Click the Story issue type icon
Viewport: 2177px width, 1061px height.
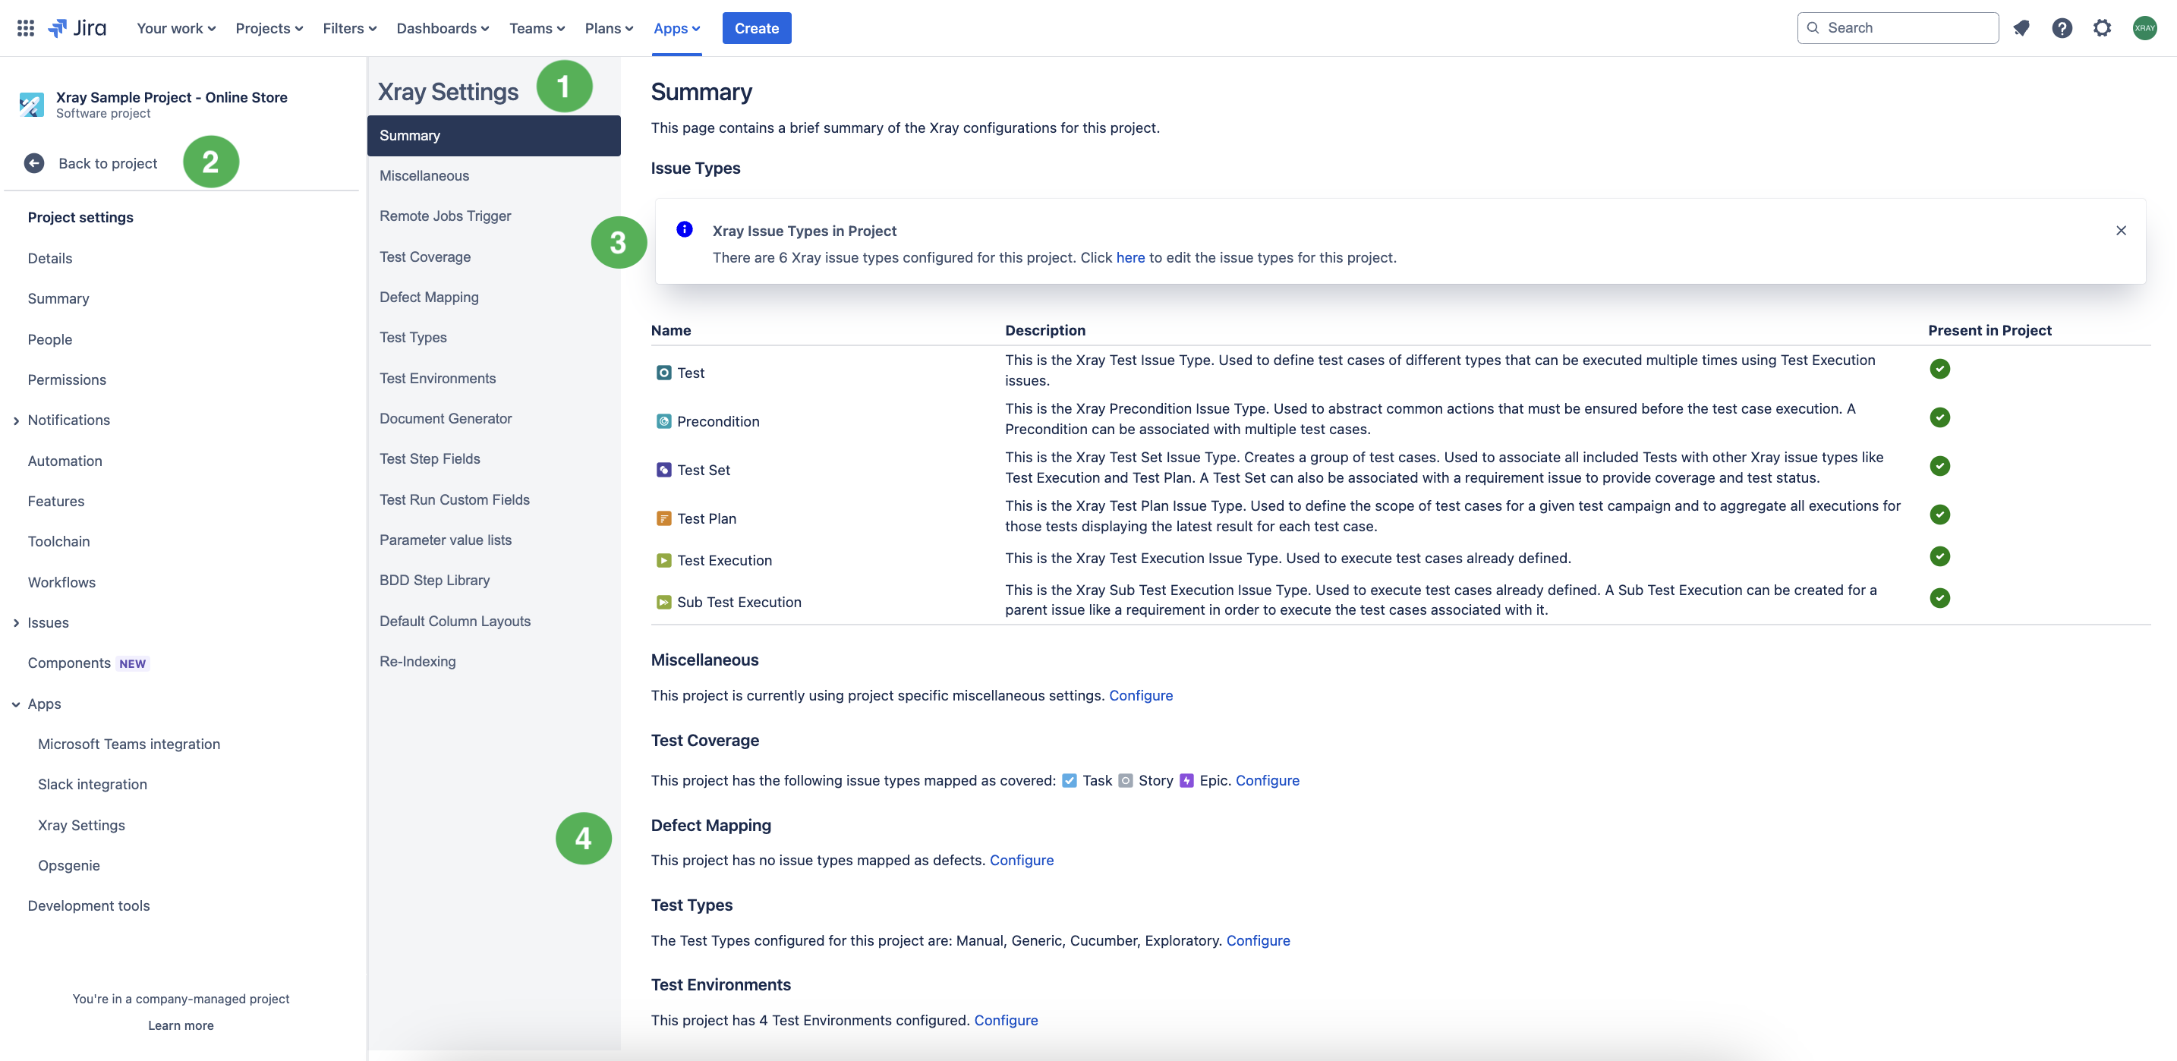coord(1125,779)
